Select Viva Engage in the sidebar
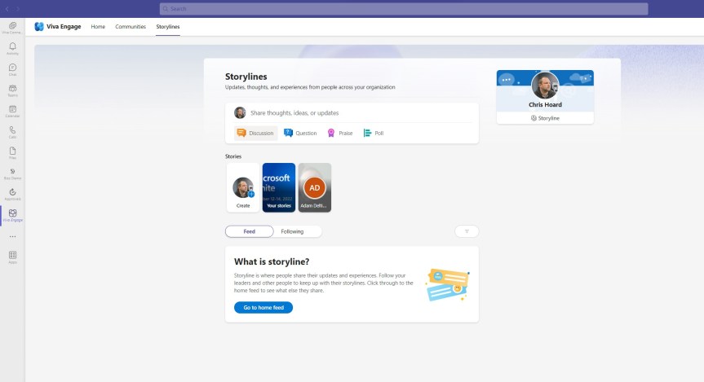Viewport: 704px width, 382px height. (12, 215)
